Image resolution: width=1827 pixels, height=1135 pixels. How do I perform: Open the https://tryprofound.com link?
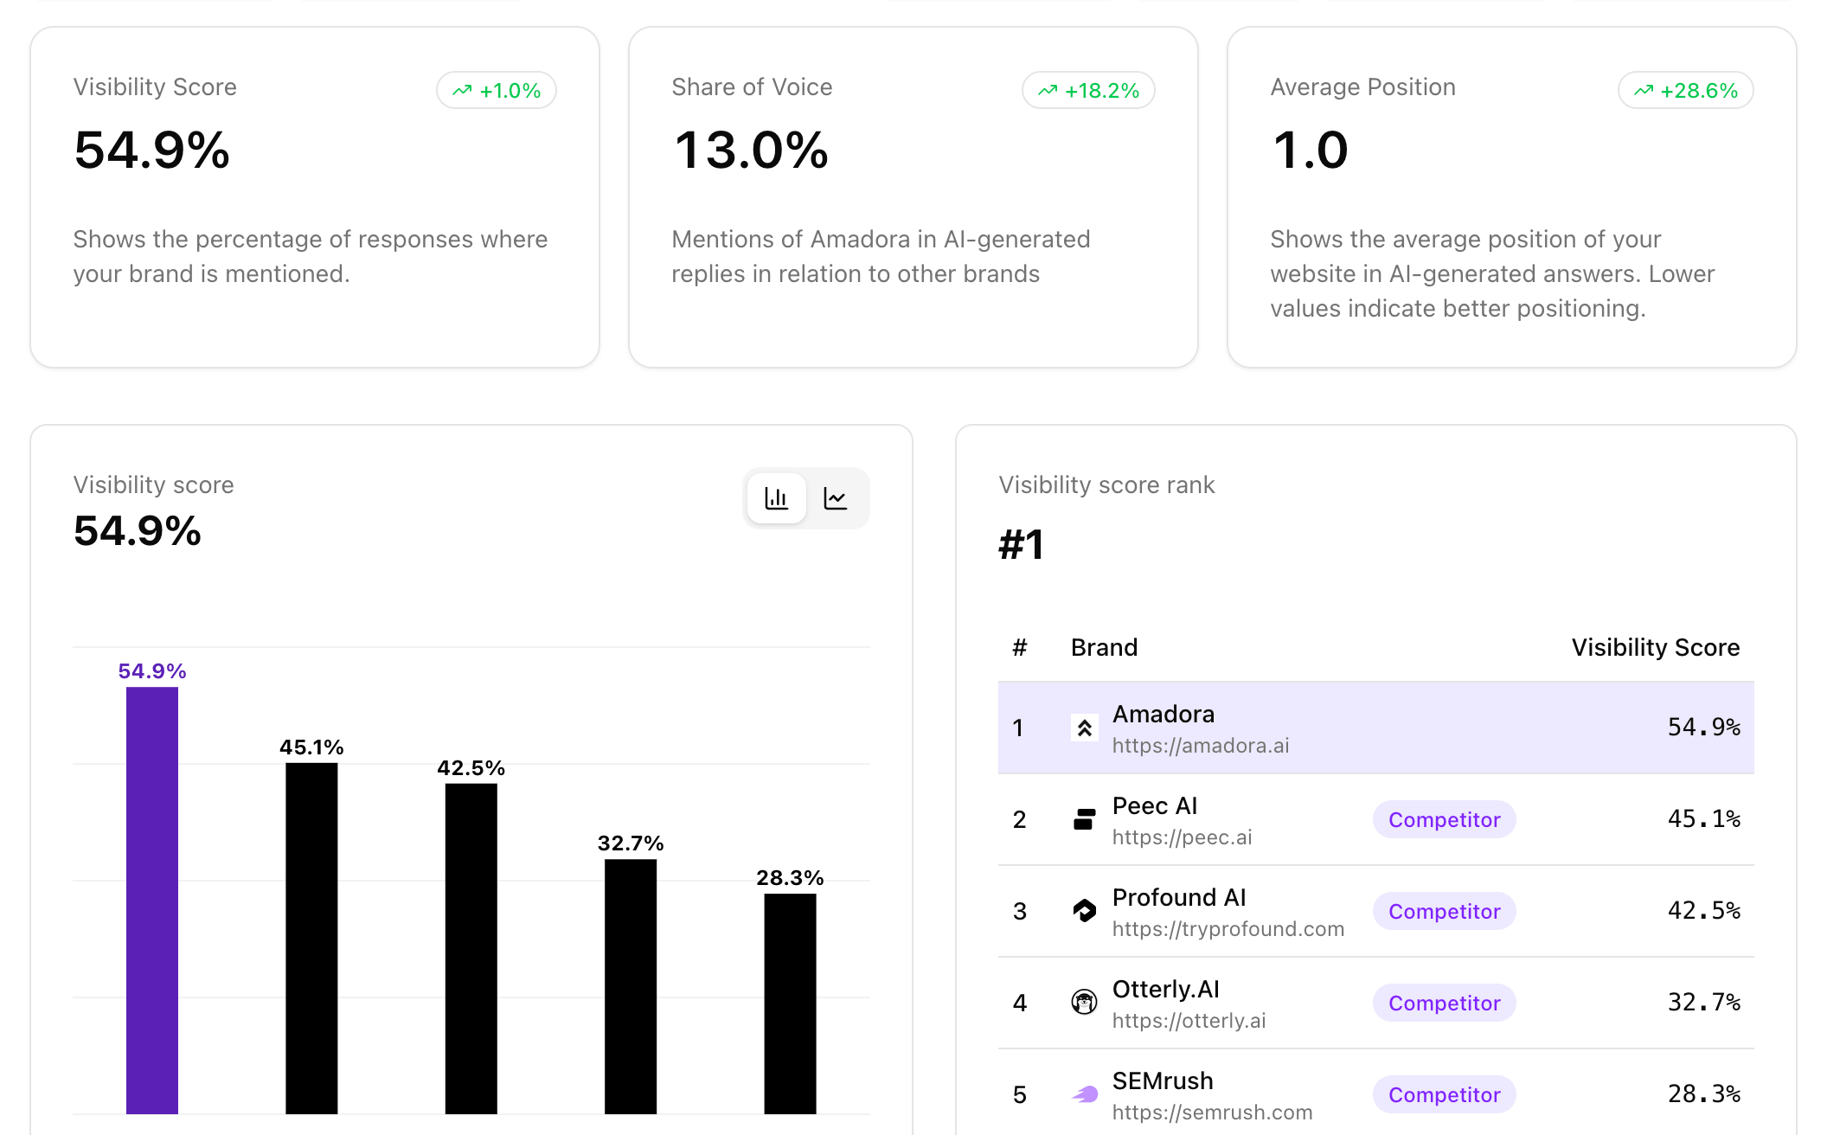(x=1228, y=929)
